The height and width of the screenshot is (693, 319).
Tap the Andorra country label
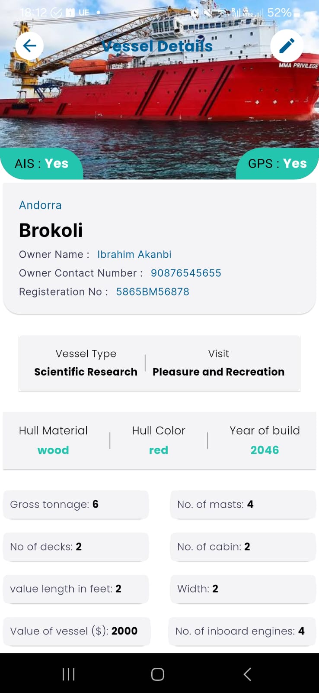(x=40, y=205)
